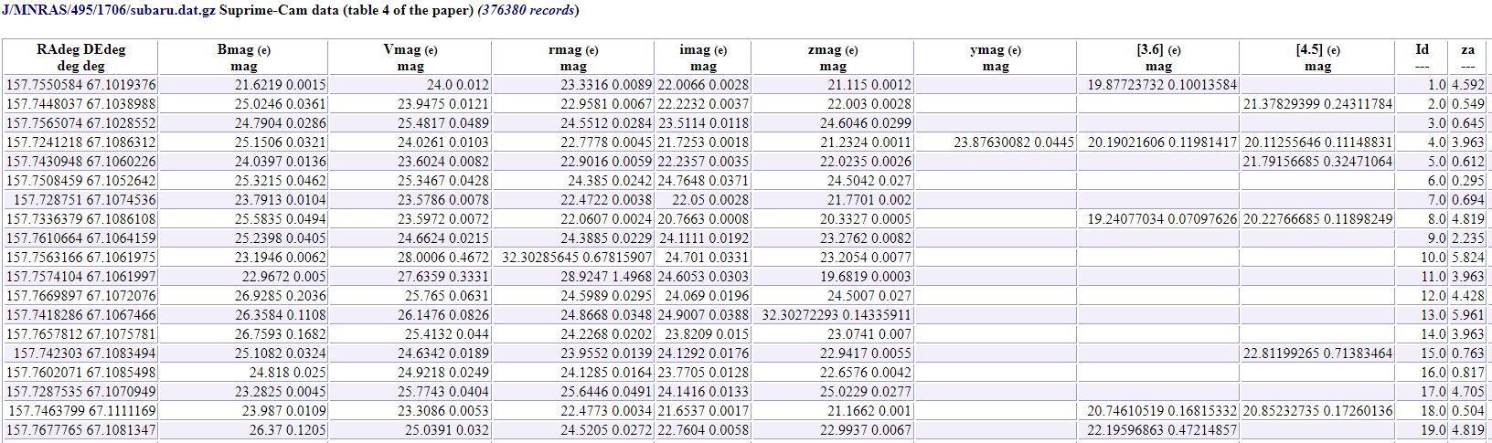1492x443 pixels.
Task: Select the RAdeg DEdeg column header
Action: pos(80,58)
